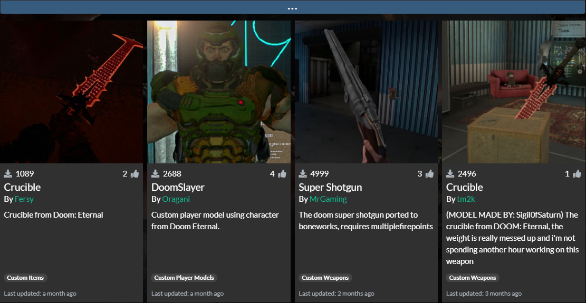Click like count 2 on Fersy's Crucible card
This screenshot has width=586, height=303.
(125, 173)
